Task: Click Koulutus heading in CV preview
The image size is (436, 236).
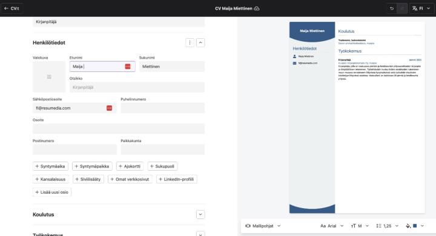Action: click(x=346, y=31)
